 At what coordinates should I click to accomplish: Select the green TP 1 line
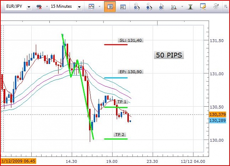coord(116,107)
